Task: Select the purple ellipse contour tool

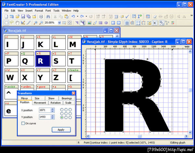Action: click(x=106, y=23)
